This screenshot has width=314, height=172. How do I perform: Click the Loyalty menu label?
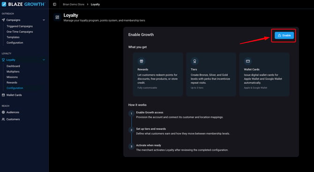point(11,60)
